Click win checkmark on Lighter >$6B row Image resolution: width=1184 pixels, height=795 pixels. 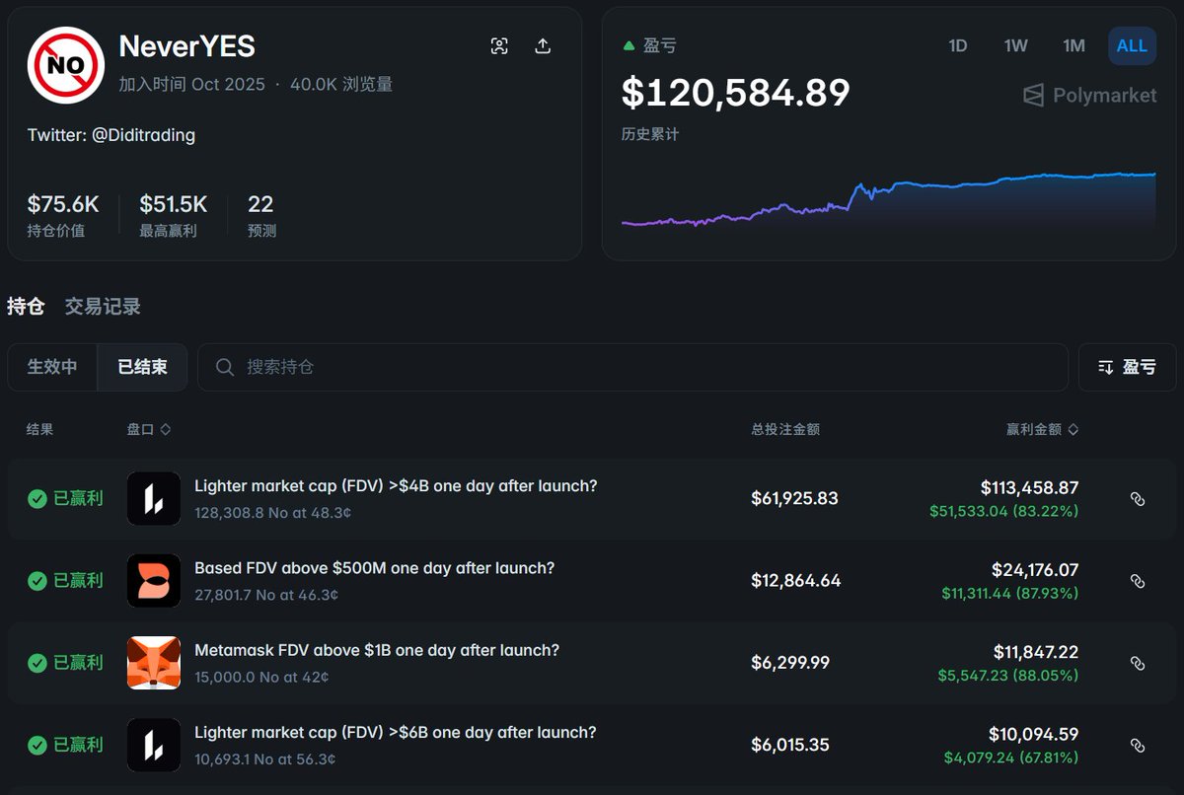tap(37, 745)
